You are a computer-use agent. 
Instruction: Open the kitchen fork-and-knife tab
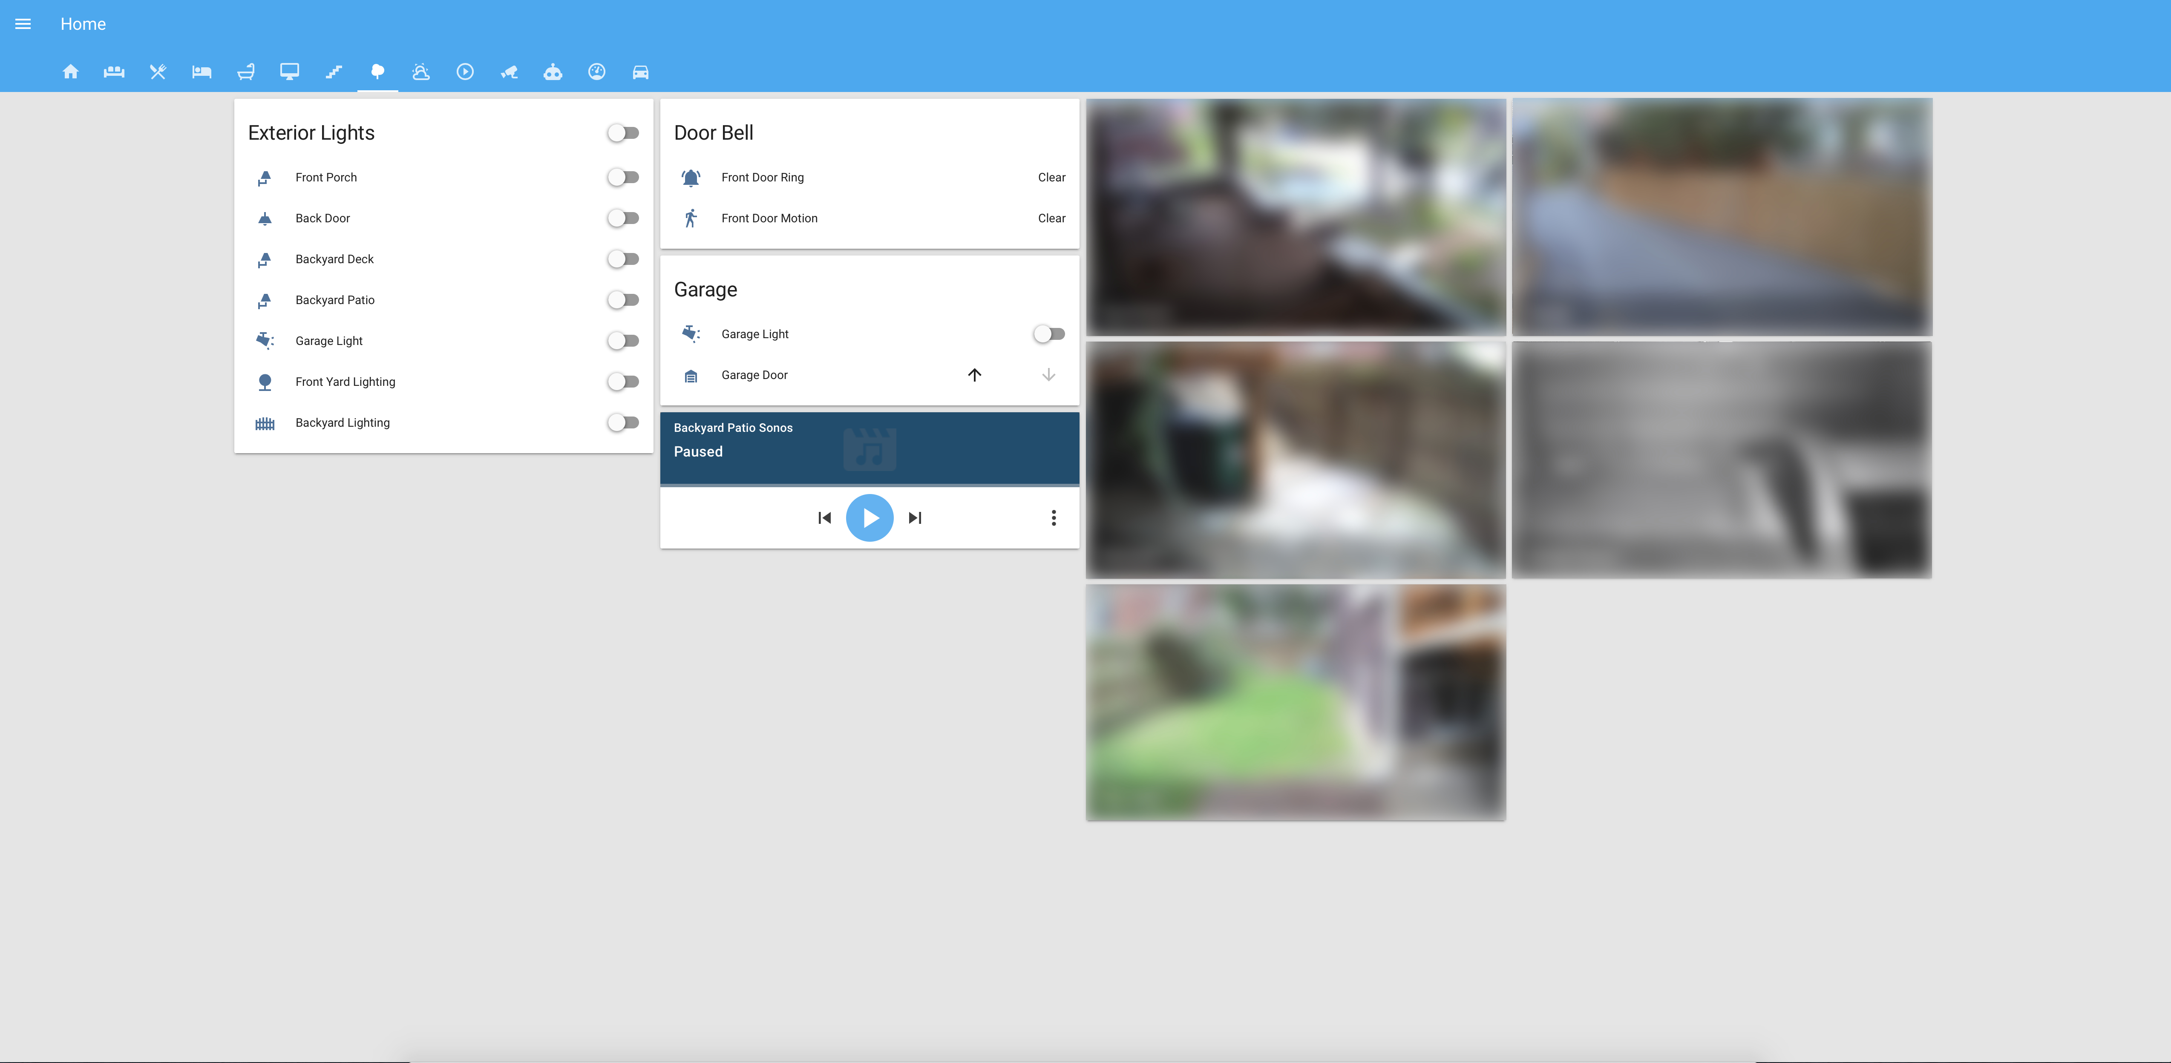[158, 72]
